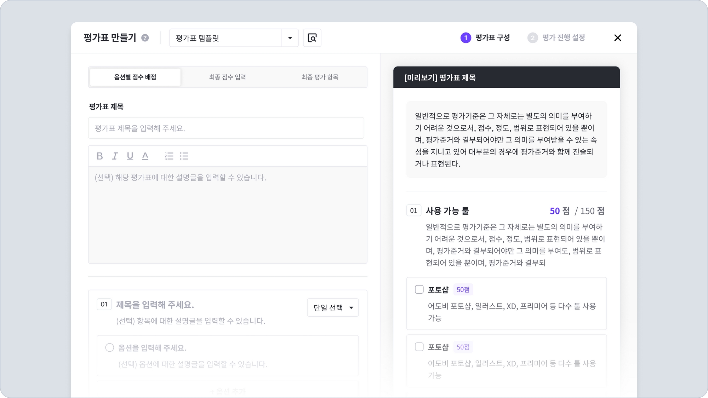Switch to the 최종 평가 항목 tab

(320, 77)
